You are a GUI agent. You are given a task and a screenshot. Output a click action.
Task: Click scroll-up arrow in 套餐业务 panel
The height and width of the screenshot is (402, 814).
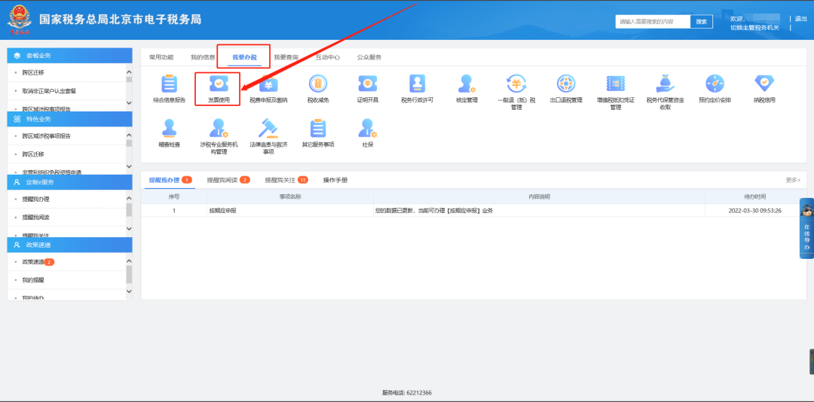[x=130, y=72]
